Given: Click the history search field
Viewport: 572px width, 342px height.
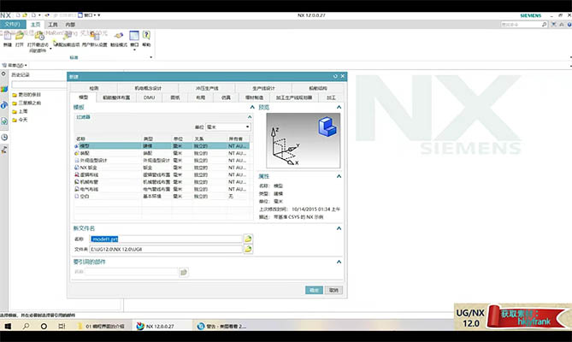Looking at the screenshot, I should 39,85.
